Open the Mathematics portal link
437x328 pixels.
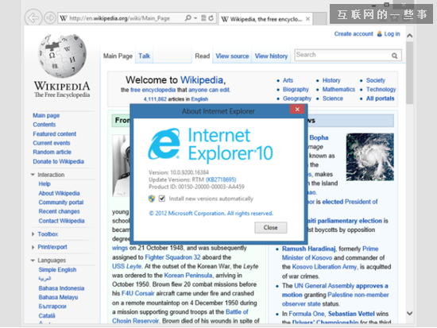[338, 90]
